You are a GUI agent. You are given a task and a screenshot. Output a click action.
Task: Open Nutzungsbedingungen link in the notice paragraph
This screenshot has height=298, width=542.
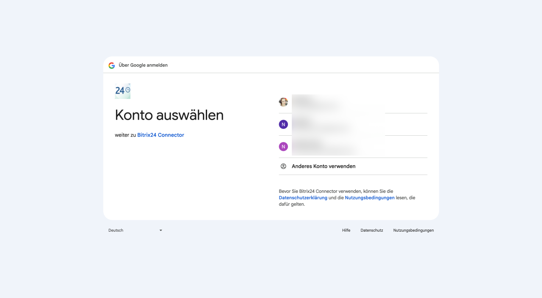(x=370, y=198)
